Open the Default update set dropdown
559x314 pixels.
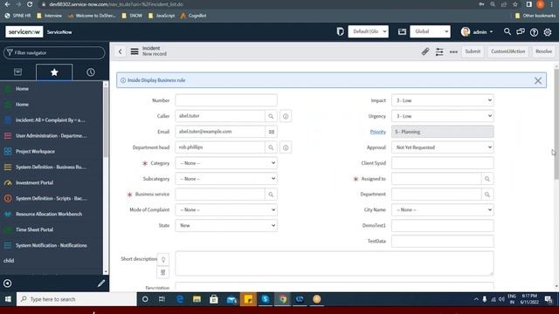tap(369, 31)
